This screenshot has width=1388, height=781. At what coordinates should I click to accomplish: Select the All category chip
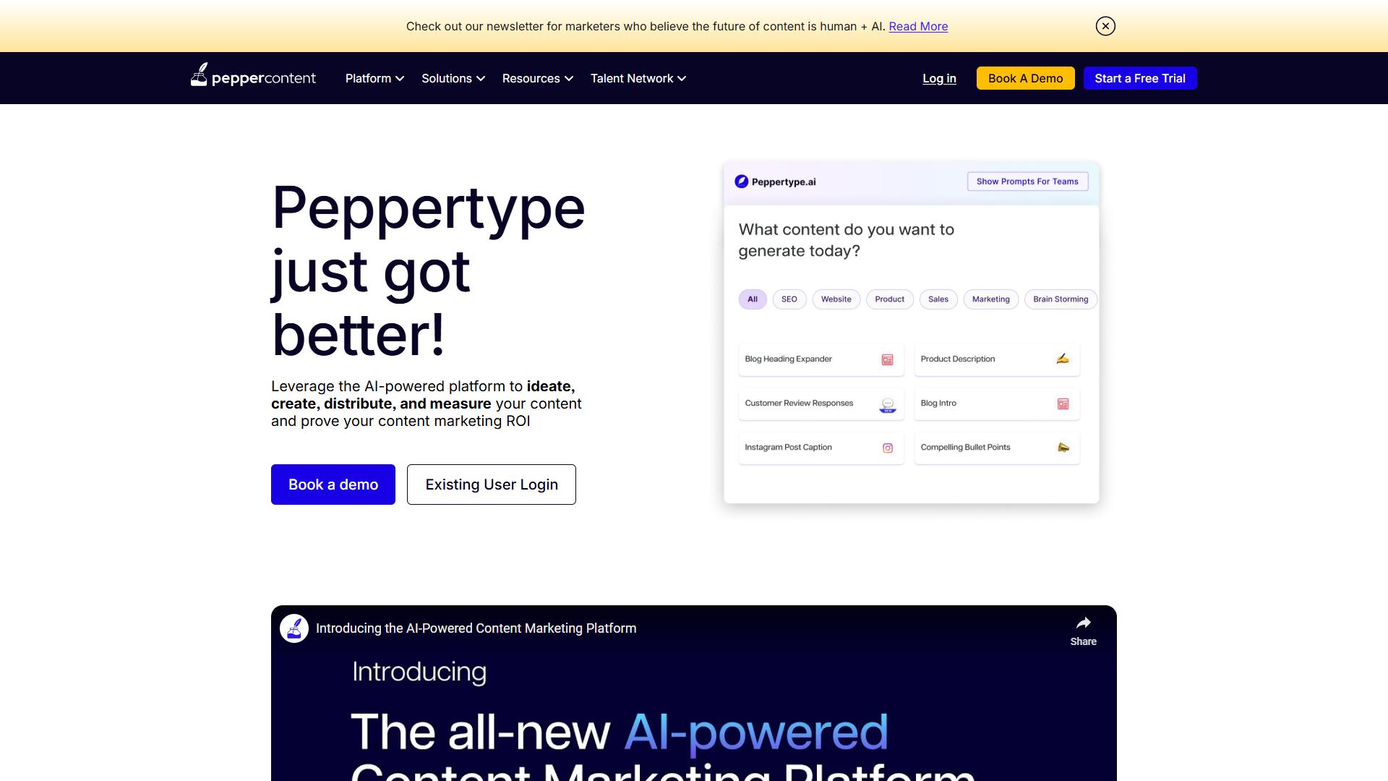753,299
